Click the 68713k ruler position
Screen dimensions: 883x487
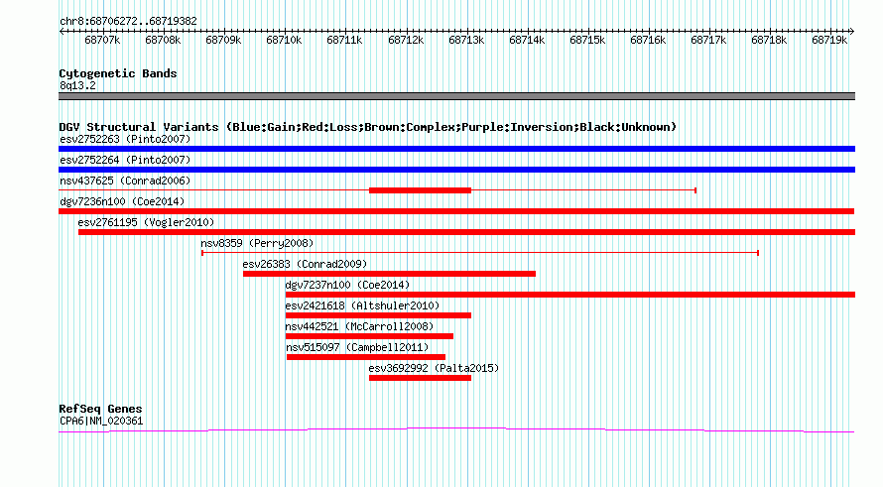pyautogui.click(x=466, y=40)
